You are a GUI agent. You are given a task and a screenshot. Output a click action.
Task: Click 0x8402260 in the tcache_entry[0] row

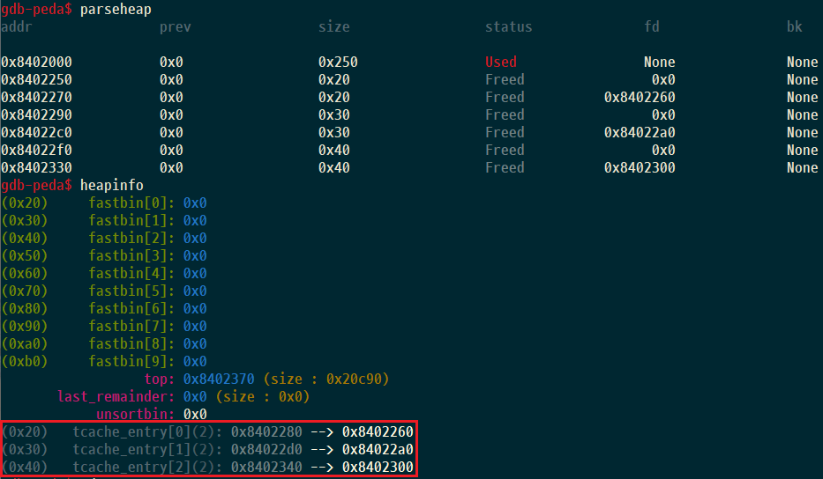pos(378,432)
